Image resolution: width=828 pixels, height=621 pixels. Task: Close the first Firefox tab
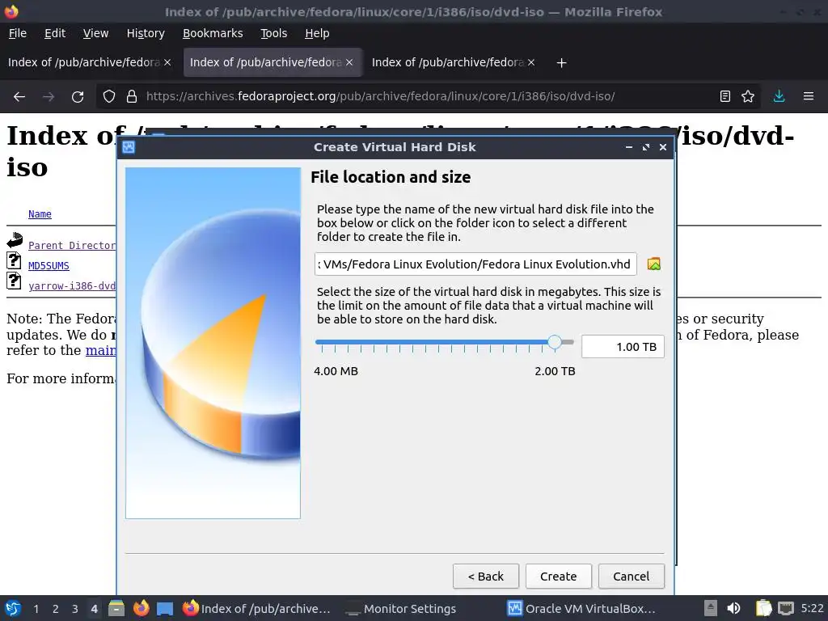[x=167, y=62]
